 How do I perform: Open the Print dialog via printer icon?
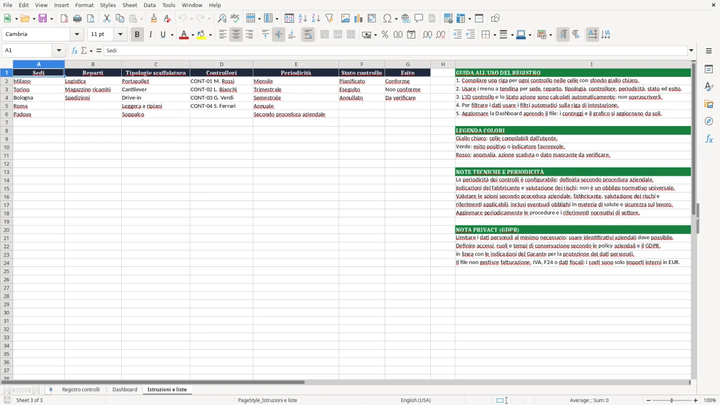point(77,19)
